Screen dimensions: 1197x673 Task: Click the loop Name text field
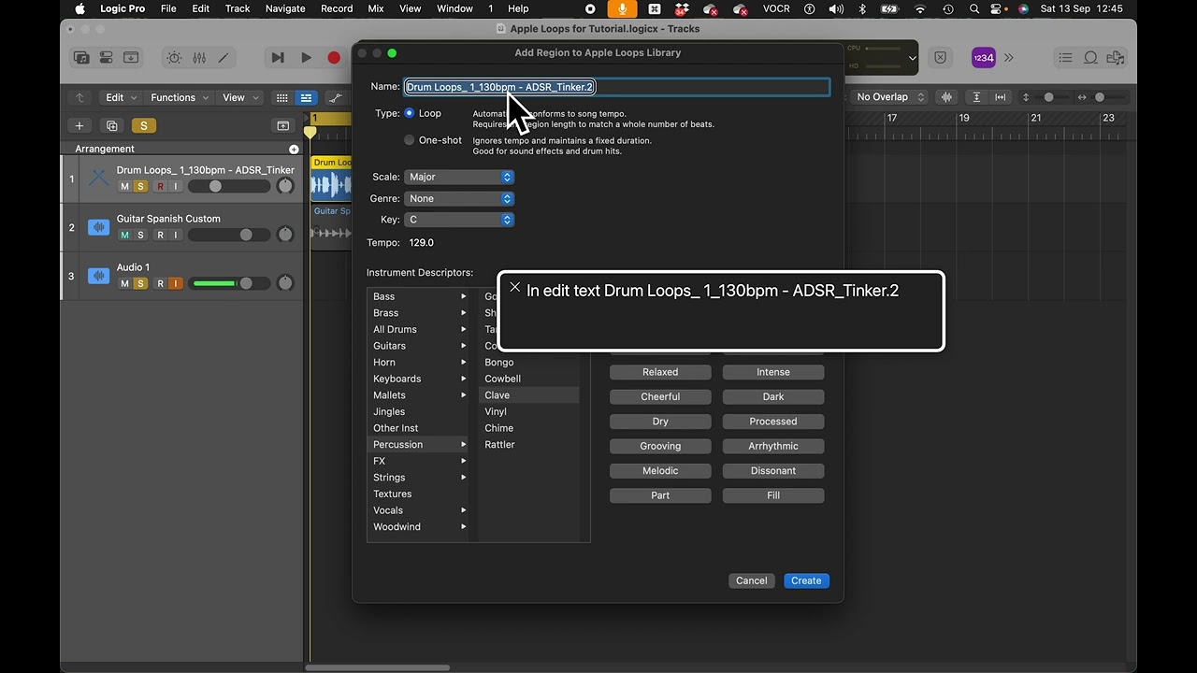click(617, 87)
